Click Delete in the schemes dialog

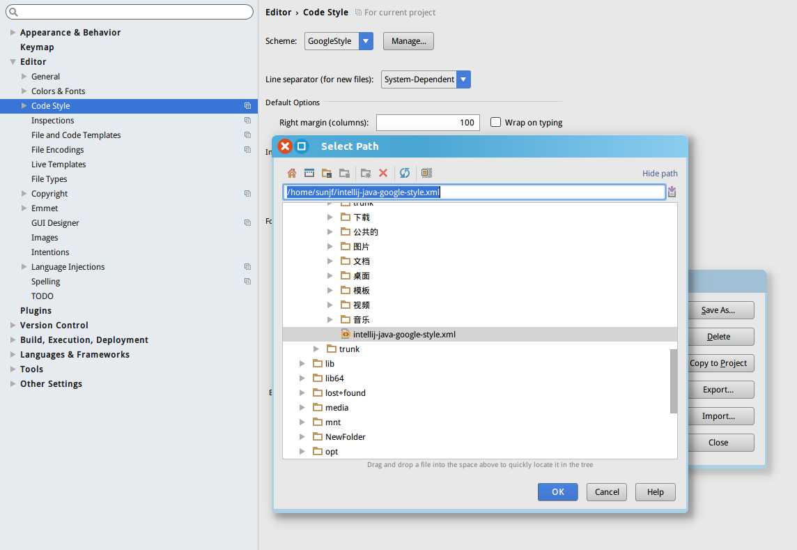pyautogui.click(x=720, y=337)
